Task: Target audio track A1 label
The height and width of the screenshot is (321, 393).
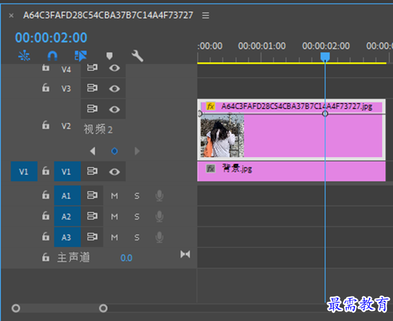Action: tap(68, 195)
